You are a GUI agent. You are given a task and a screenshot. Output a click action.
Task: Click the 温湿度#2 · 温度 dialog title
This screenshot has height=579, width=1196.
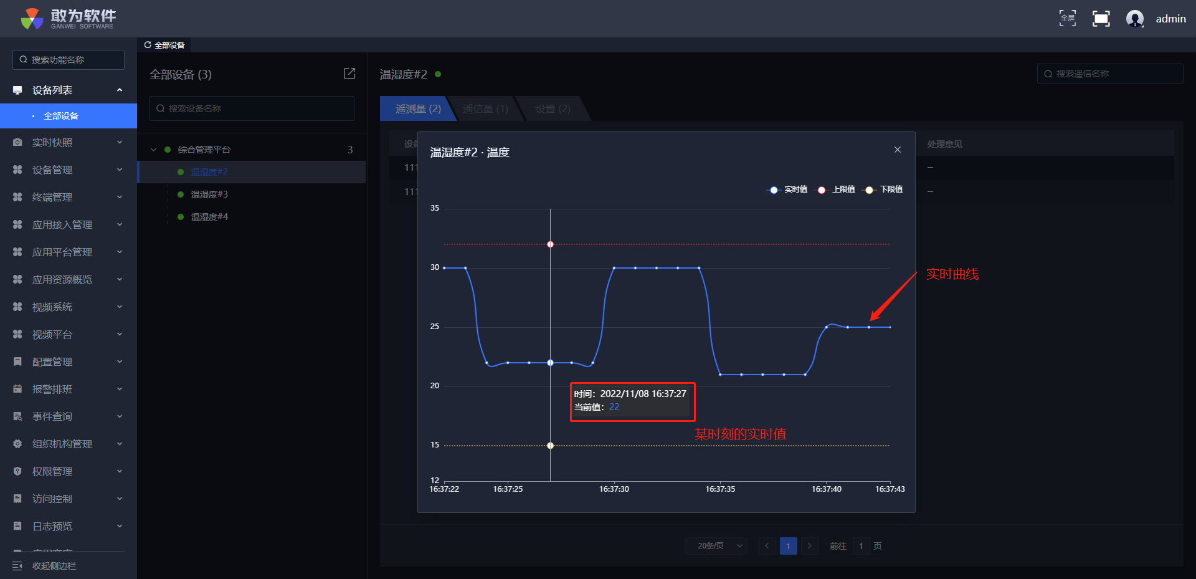[x=470, y=152]
